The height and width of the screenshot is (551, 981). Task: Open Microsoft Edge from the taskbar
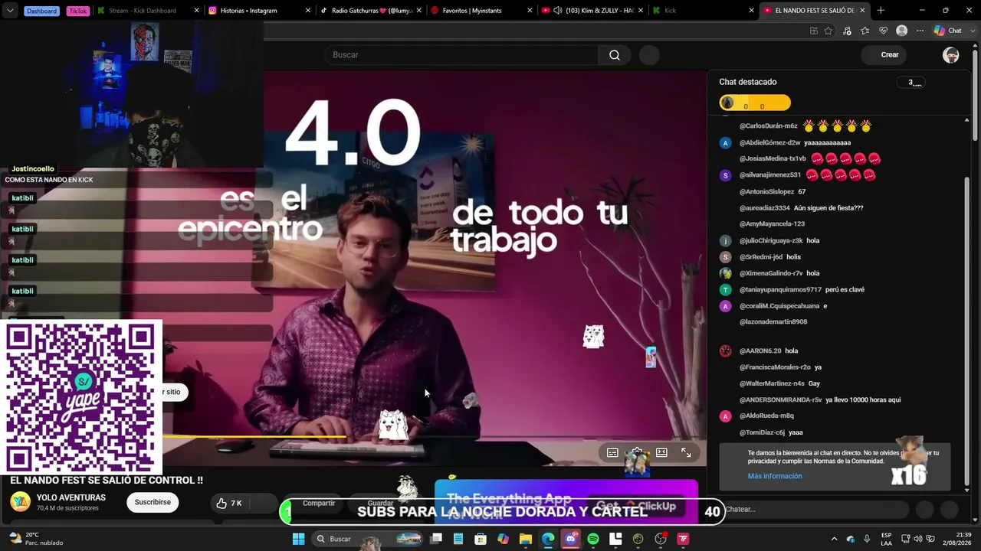tap(548, 539)
